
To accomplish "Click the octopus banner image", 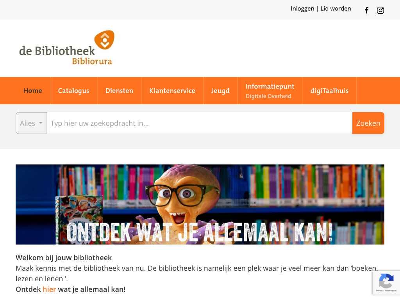I will tap(200, 204).
